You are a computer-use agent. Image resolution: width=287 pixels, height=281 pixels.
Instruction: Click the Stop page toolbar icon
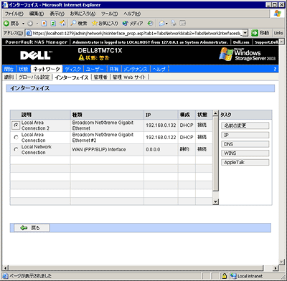[x=44, y=23]
